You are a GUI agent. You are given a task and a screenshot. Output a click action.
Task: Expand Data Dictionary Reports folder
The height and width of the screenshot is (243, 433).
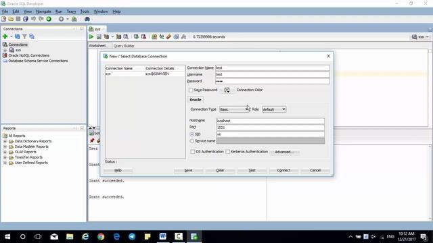[5, 141]
